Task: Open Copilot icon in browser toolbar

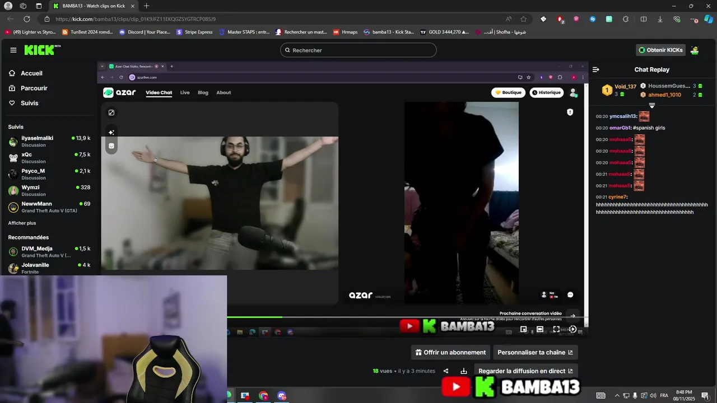Action: click(x=709, y=19)
